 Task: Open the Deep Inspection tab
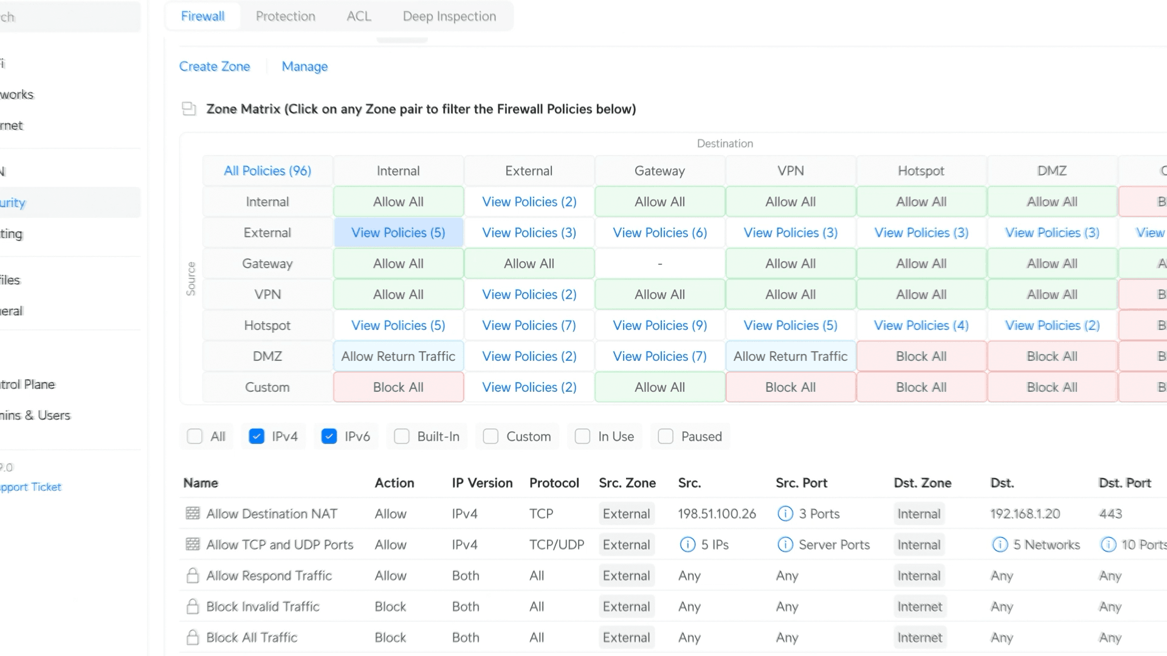[449, 16]
